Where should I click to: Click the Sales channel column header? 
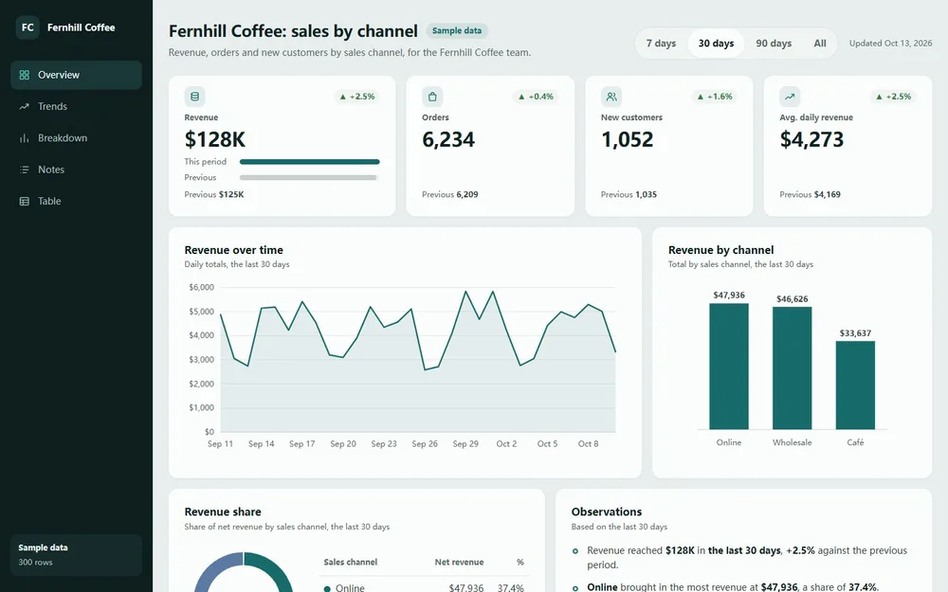coord(350,563)
